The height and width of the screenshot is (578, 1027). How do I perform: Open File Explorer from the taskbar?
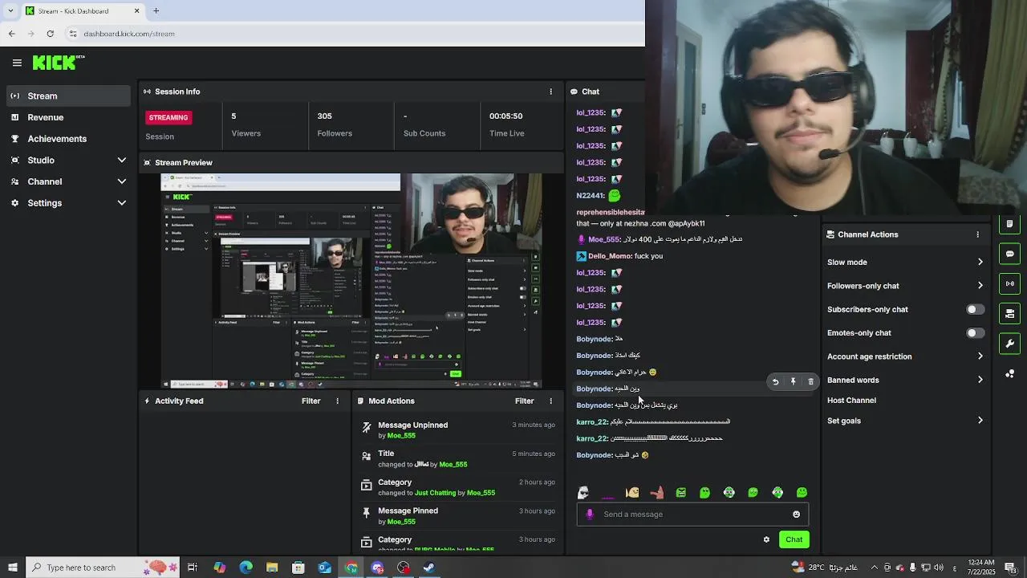[272, 568]
